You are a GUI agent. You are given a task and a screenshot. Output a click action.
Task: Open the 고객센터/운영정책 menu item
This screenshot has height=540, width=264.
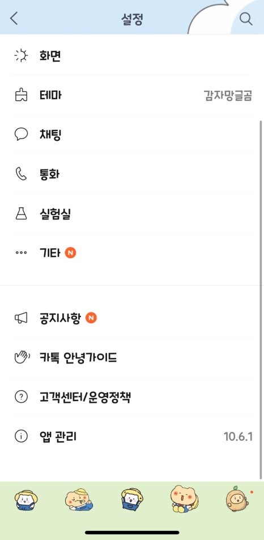[132, 397]
